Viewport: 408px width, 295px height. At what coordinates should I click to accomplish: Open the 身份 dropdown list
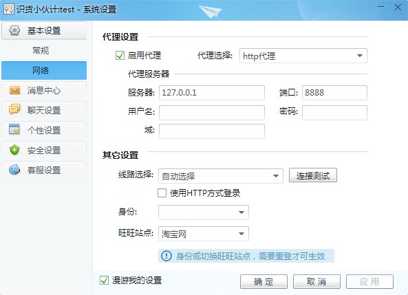204,212
